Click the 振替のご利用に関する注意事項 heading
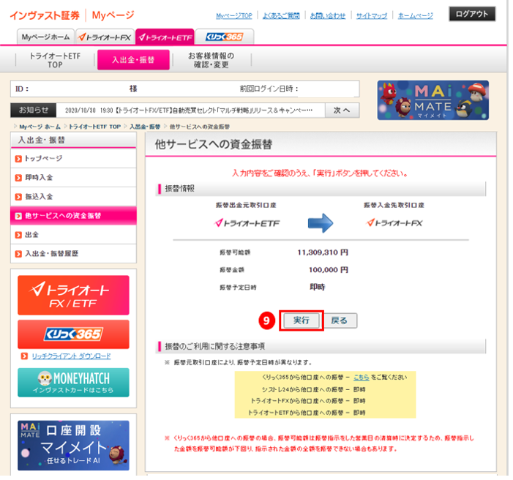 point(215,346)
